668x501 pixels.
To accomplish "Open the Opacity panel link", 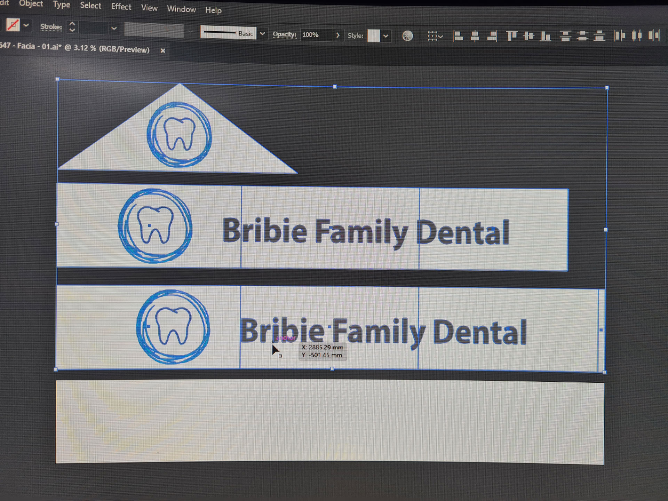I will 284,34.
